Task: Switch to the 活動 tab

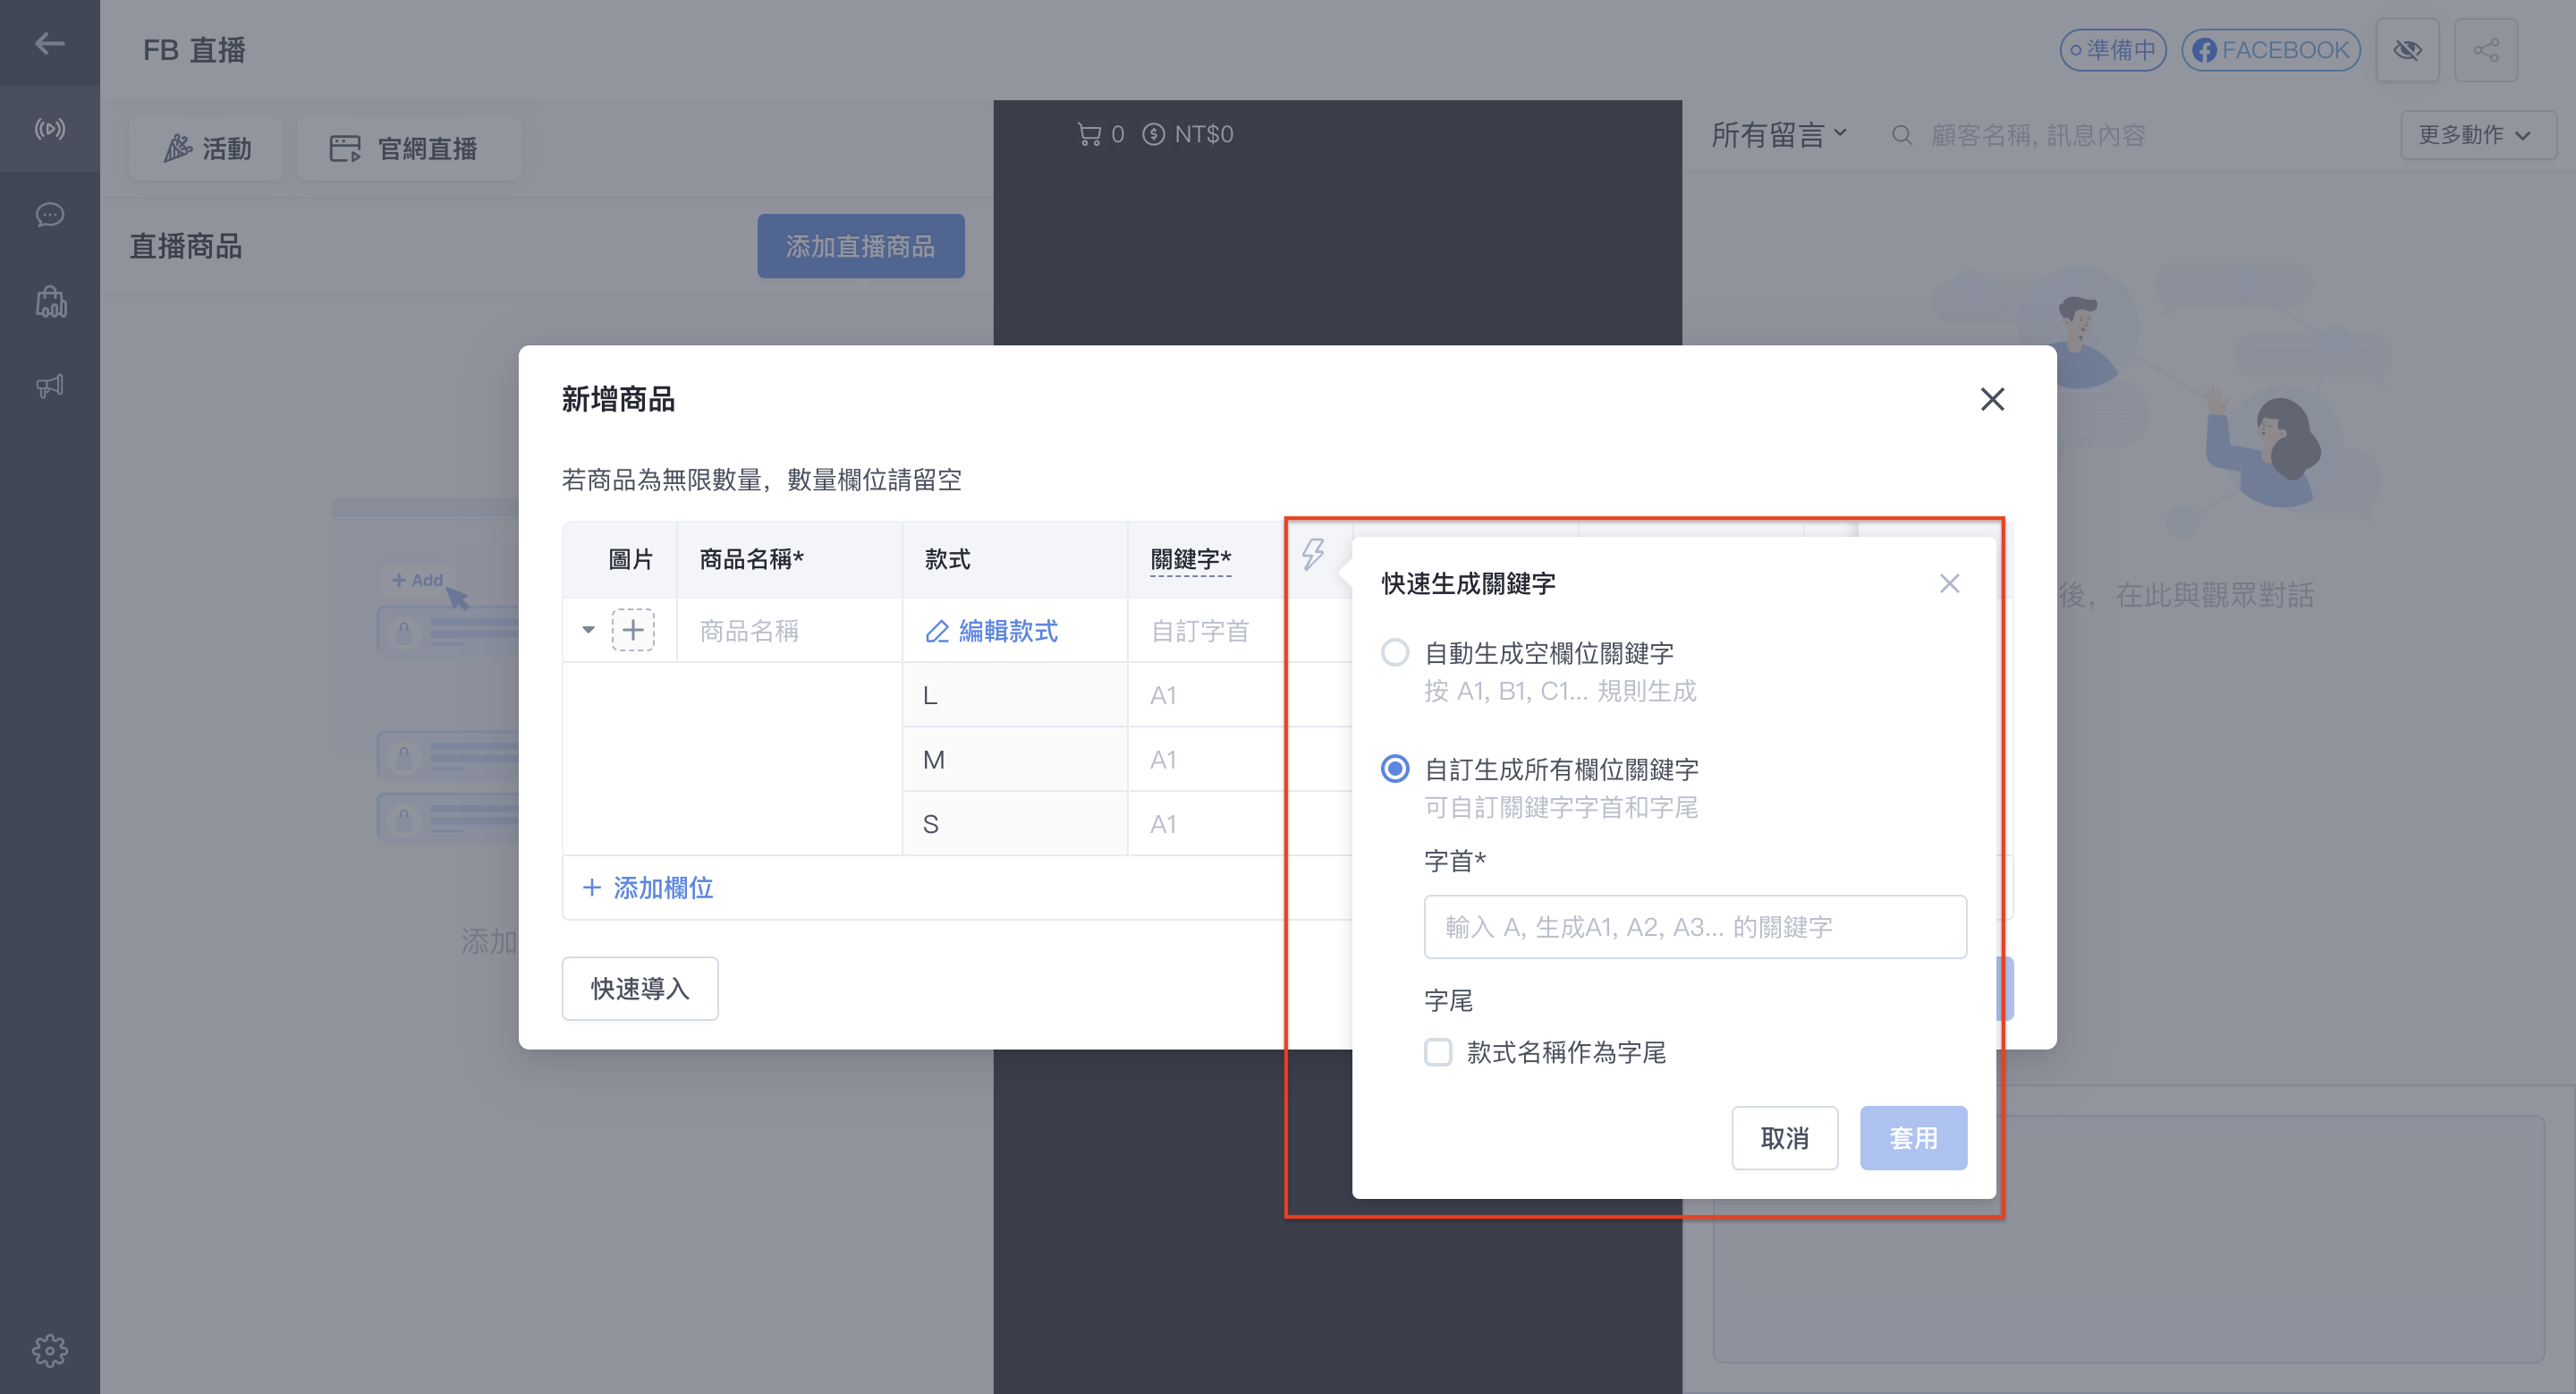Action: coord(206,149)
